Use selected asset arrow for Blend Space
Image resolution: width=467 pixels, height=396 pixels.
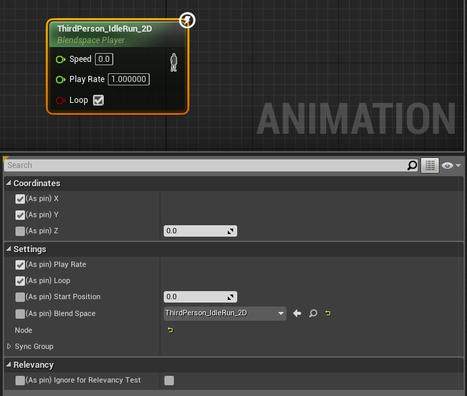pos(297,313)
